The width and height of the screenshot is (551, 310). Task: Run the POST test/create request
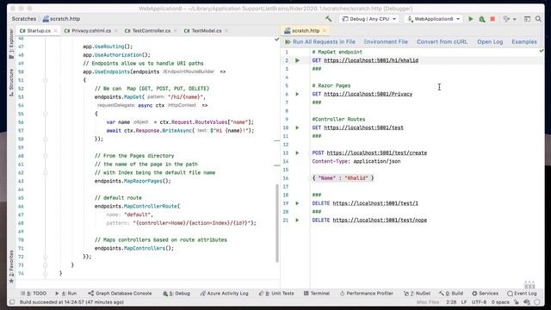click(x=297, y=153)
